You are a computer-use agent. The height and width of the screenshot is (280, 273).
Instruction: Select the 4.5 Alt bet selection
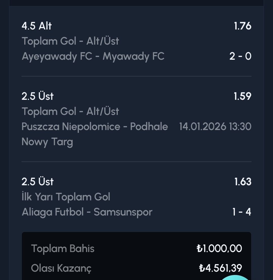click(x=37, y=26)
